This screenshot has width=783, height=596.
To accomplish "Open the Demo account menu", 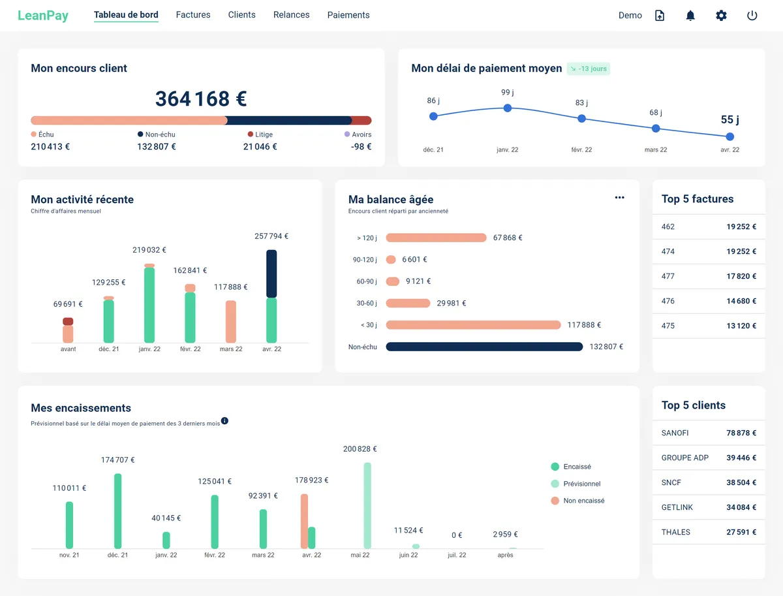I will 630,16.
